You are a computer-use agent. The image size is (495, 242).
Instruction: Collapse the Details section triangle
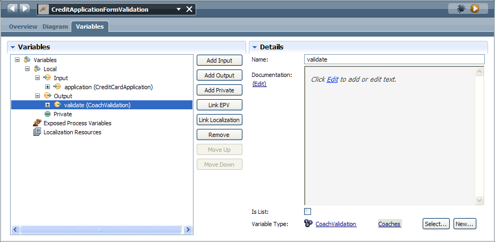pos(255,47)
